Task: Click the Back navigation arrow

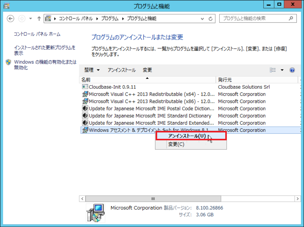Action: tap(10, 18)
